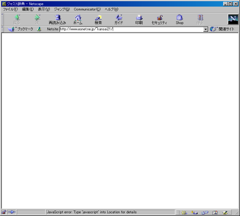The width and height of the screenshot is (240, 216).
Task: Reload the page using 再読み込み
Action: [57, 19]
